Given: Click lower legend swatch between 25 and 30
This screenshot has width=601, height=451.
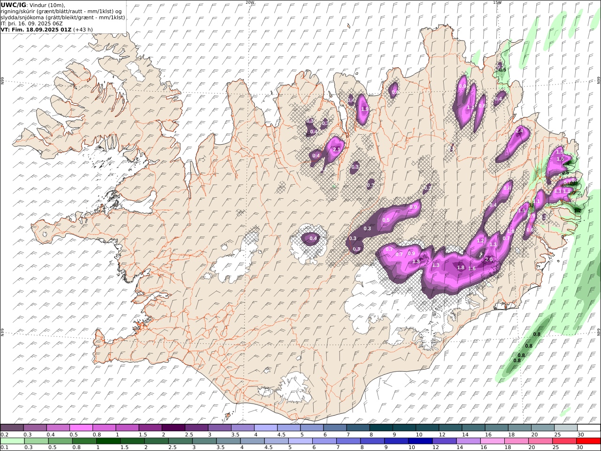Looking at the screenshot, I should pos(564,441).
